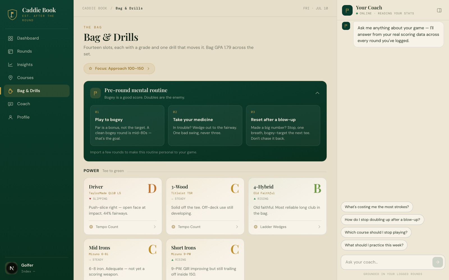
Task: Click the CADDIE BOOK breadcrumb link
Action: click(x=95, y=8)
